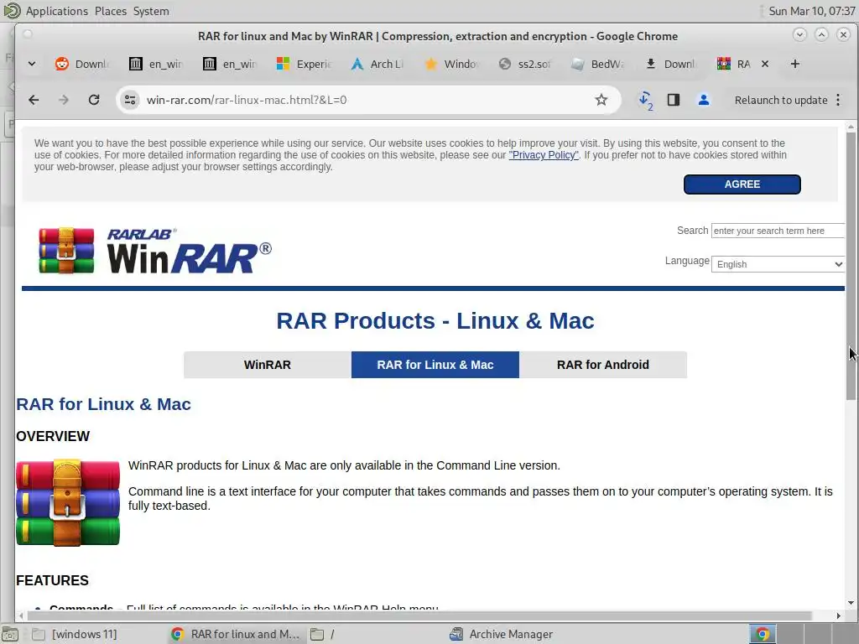This screenshot has width=859, height=644.
Task: Switch to the first en_win tab
Action: click(x=157, y=64)
